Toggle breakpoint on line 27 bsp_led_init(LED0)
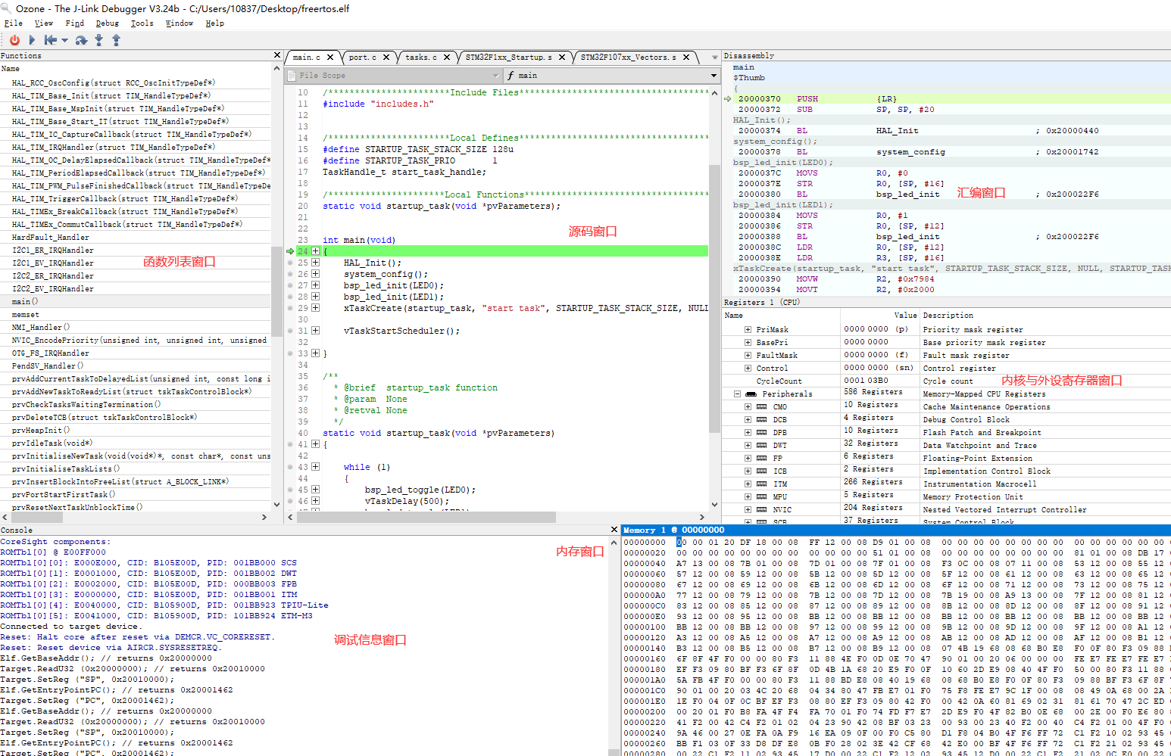This screenshot has width=1171, height=756. pyautogui.click(x=290, y=285)
